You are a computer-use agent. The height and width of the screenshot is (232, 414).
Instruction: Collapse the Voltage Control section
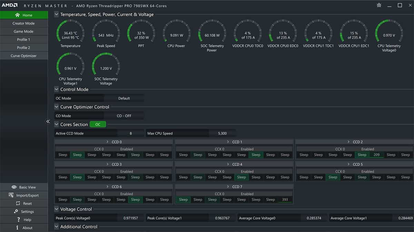tap(56, 209)
